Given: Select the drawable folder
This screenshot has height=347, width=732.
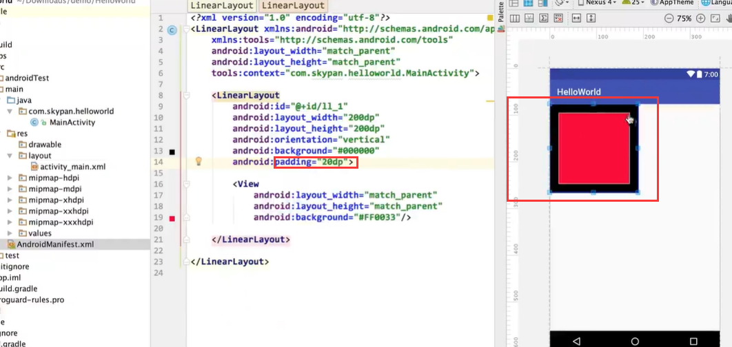Looking at the screenshot, I should click(40, 145).
